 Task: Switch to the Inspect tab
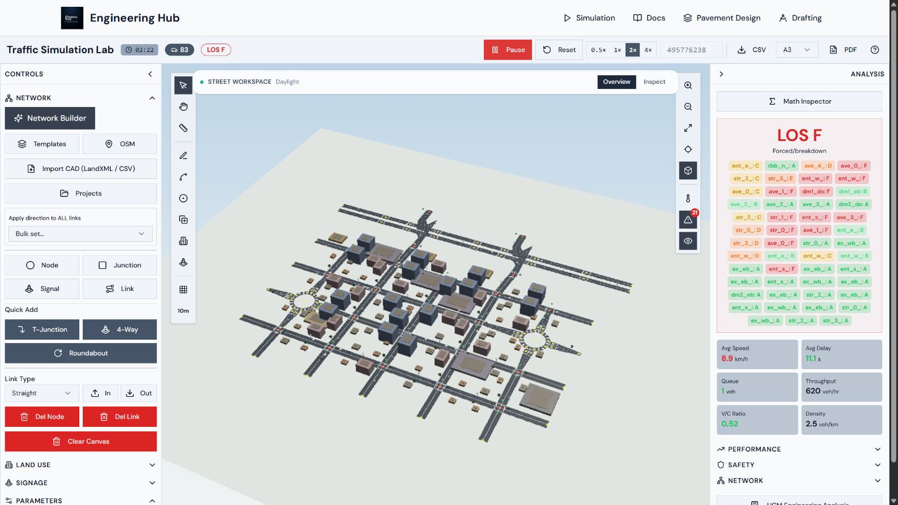(x=654, y=82)
